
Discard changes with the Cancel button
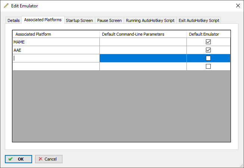pos(49,159)
